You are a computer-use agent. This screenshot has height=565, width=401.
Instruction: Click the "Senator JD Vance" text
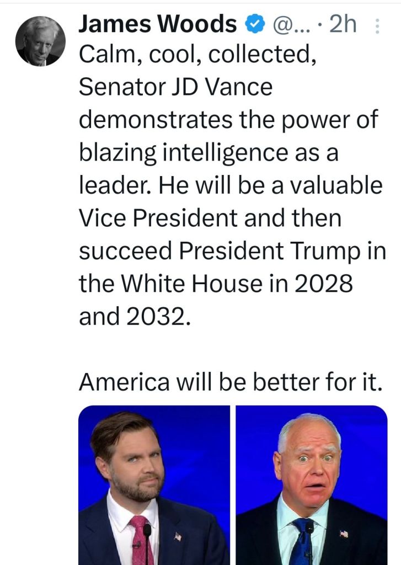click(176, 88)
